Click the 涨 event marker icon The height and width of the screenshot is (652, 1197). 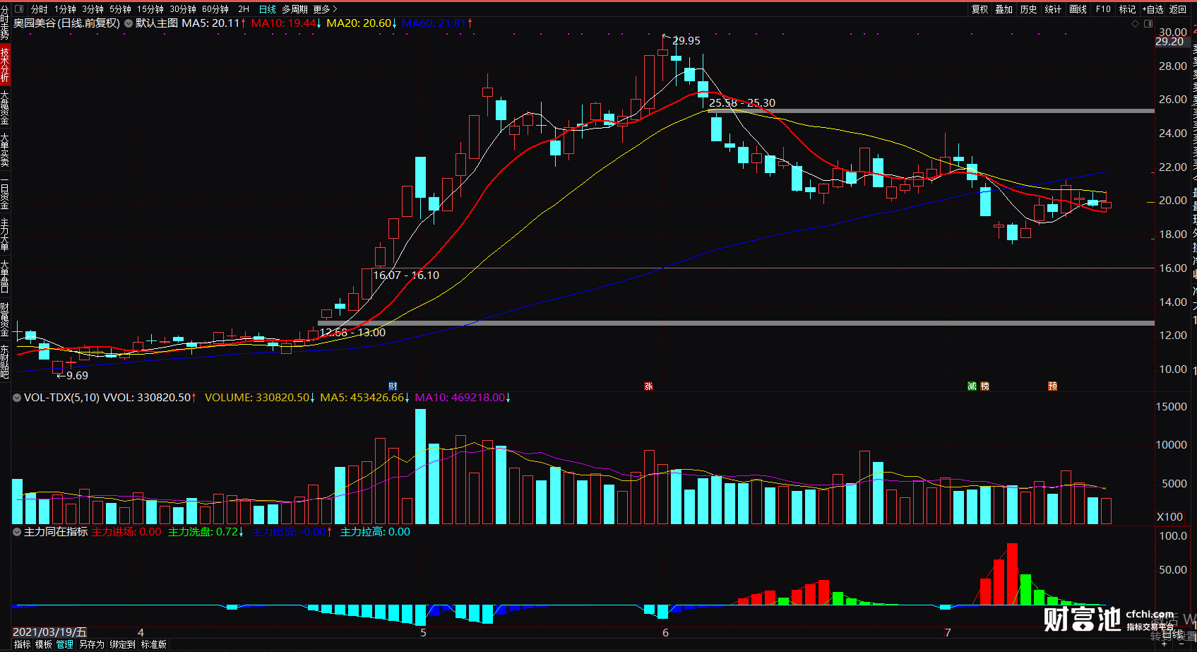pyautogui.click(x=648, y=386)
